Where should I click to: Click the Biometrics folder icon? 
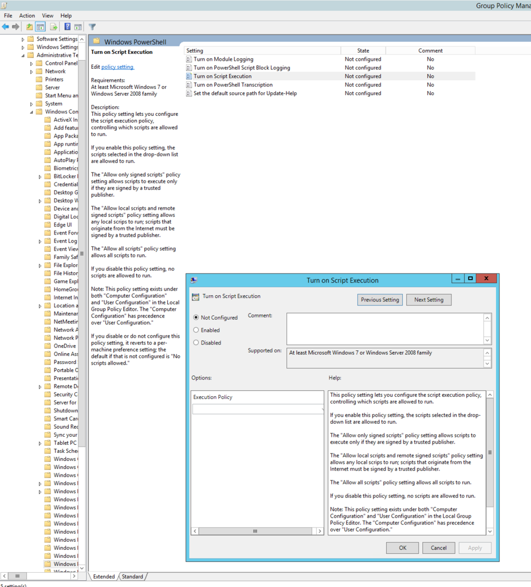click(48, 168)
